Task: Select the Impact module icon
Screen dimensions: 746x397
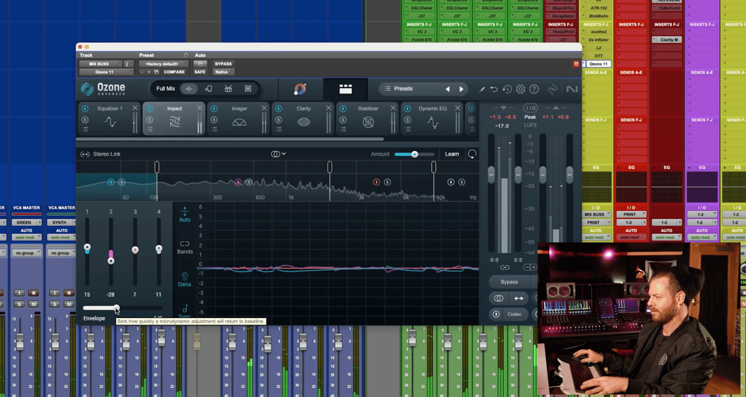Action: click(174, 122)
